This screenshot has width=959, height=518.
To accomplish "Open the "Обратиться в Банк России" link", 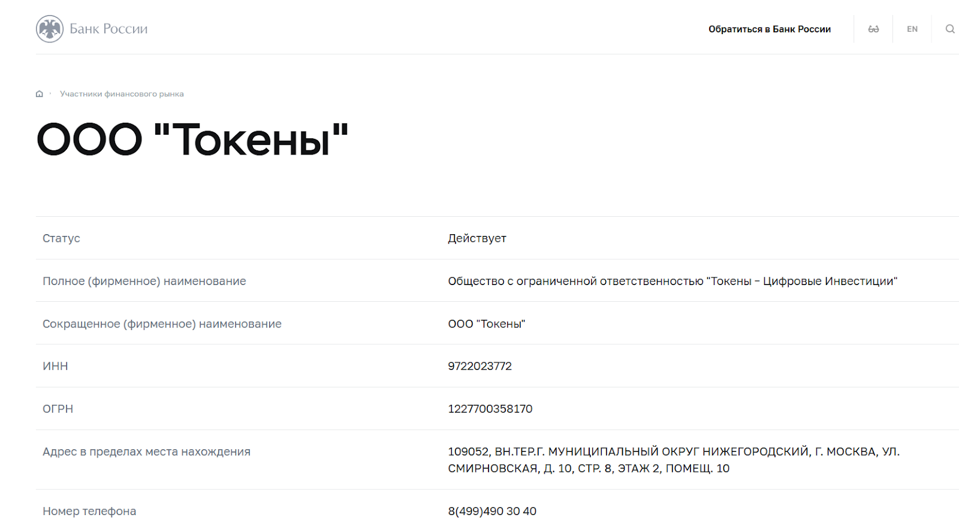I will pyautogui.click(x=769, y=29).
